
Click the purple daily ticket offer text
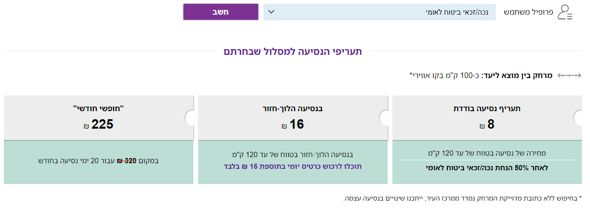pos(292,166)
